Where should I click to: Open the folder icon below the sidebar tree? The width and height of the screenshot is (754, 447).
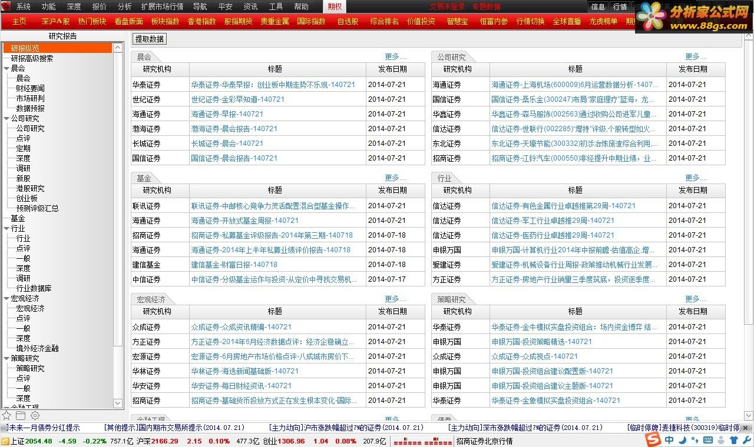tap(21, 415)
